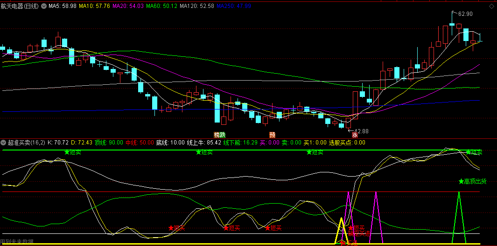Screen dimensions: 497x246
Task: Open the dropdown beside 航天电器(日线) title
Action: click(x=44, y=6)
